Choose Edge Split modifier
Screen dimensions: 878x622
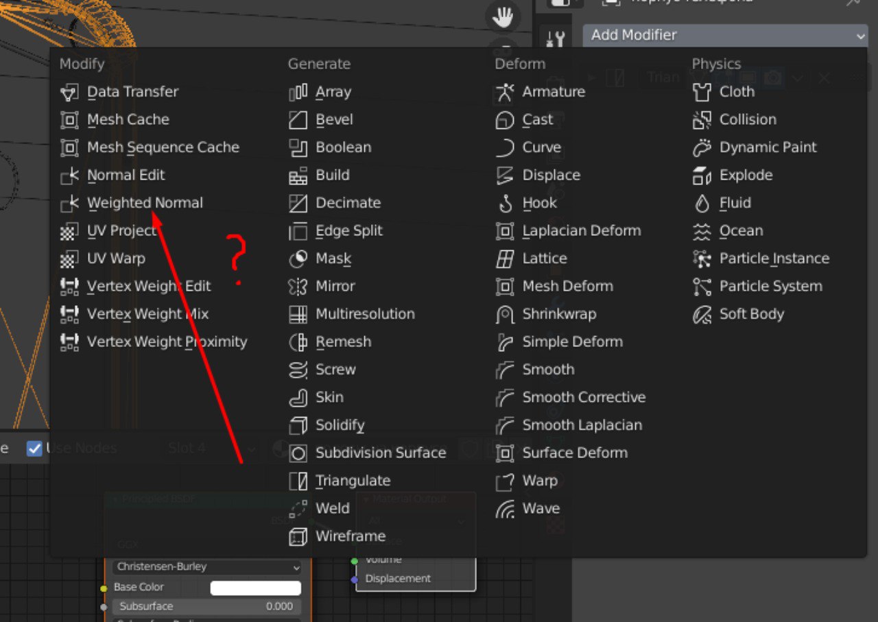349,231
